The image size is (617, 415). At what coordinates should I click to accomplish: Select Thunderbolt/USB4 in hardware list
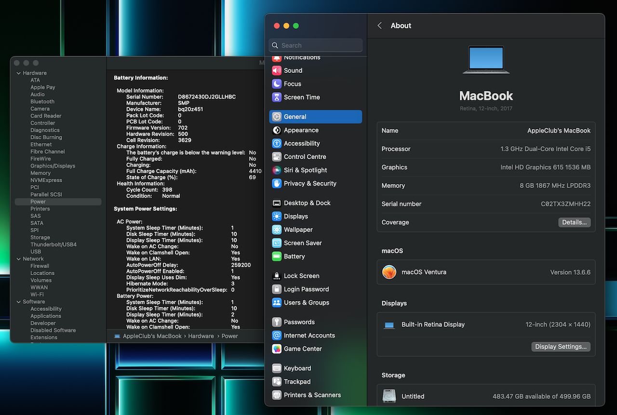point(54,244)
